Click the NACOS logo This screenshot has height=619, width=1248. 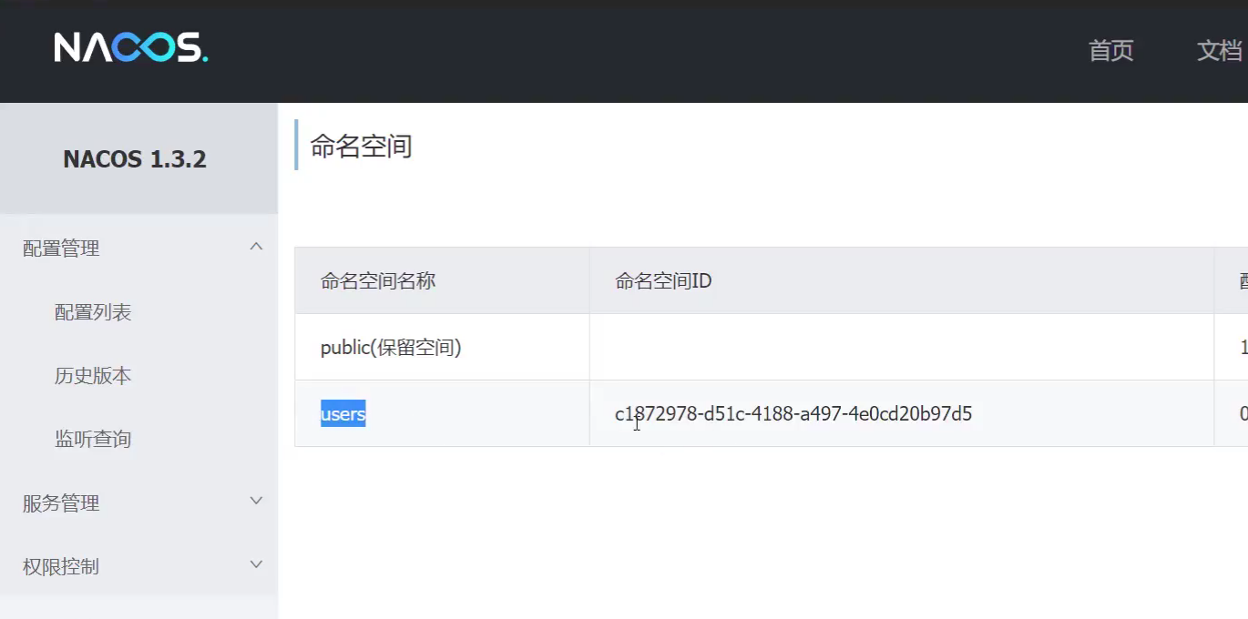pos(131,47)
